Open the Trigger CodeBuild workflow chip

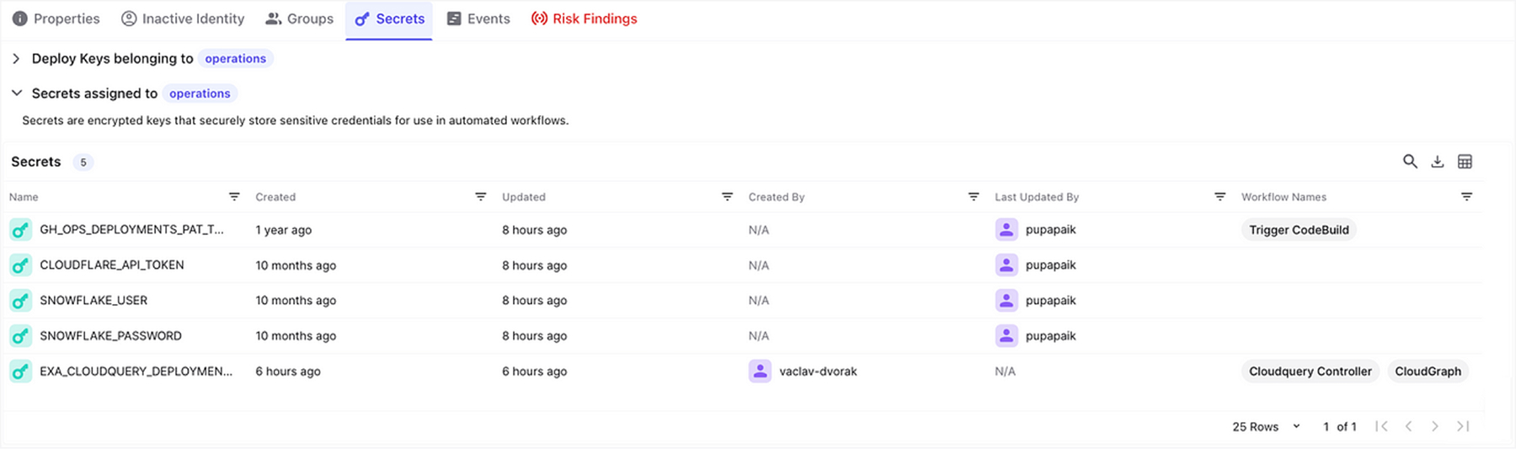click(x=1299, y=230)
